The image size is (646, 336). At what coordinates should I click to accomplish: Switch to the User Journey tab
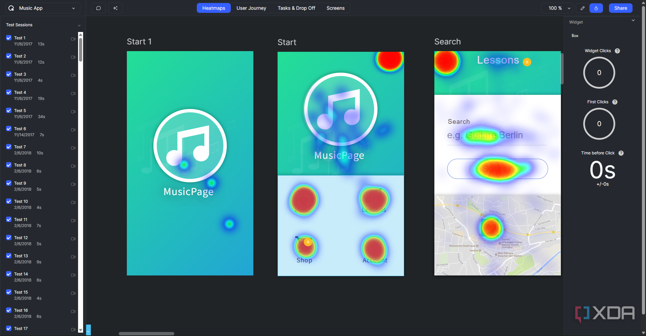tap(251, 8)
